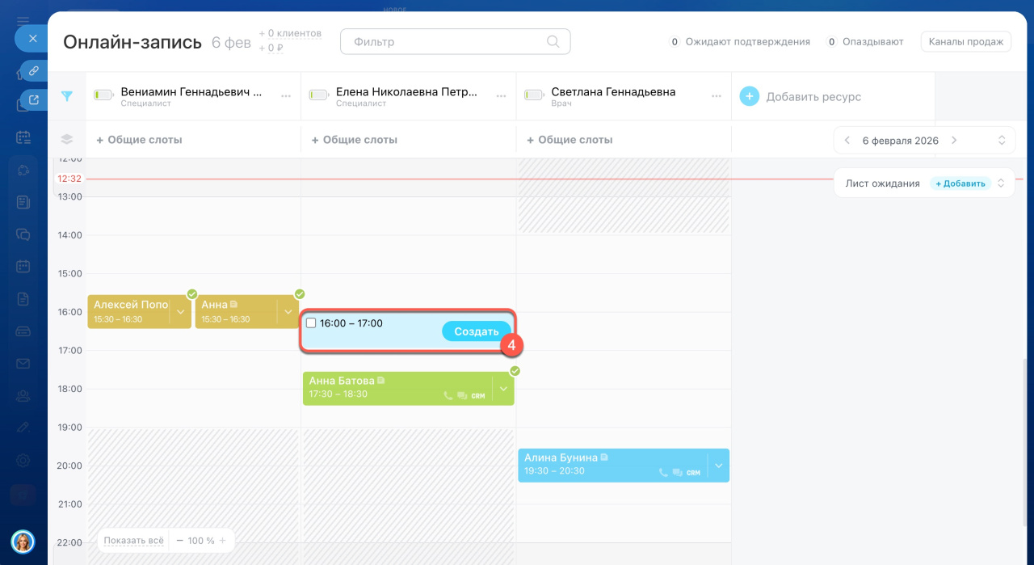
Task: Go to next day arrow
Action: click(954, 140)
